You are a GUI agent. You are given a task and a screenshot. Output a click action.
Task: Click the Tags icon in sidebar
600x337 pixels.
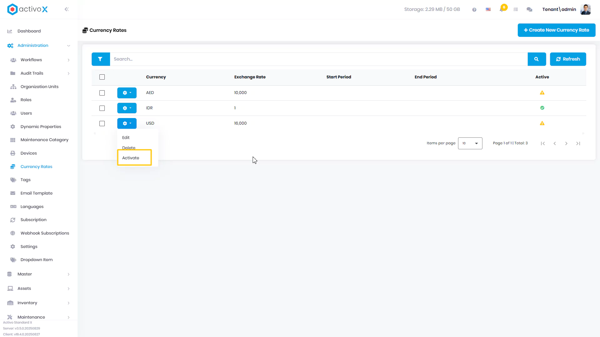pos(13,180)
